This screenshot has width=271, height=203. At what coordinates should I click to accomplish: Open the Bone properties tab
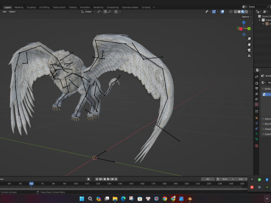coord(257,139)
